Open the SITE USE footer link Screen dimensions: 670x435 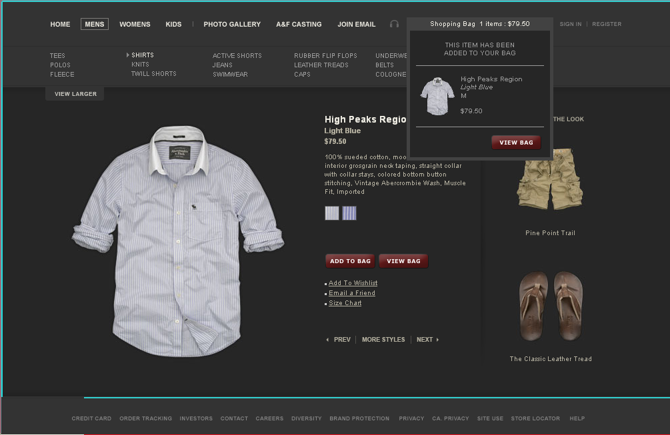490,419
